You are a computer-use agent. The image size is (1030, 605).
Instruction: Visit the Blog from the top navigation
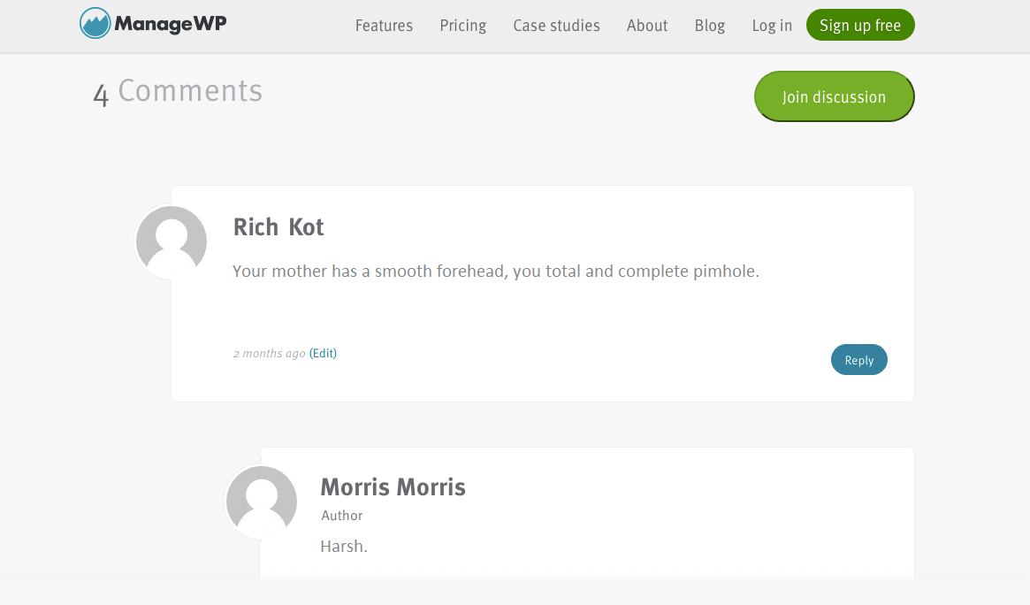pyautogui.click(x=709, y=26)
